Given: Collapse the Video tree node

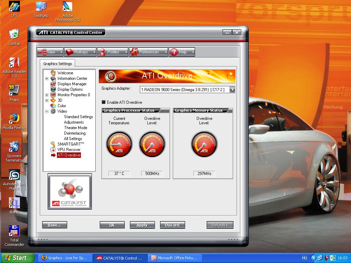Looking at the screenshot, I should click(x=47, y=111).
